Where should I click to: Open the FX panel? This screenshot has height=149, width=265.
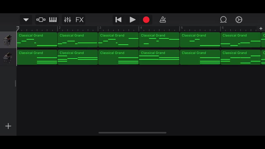(x=79, y=20)
